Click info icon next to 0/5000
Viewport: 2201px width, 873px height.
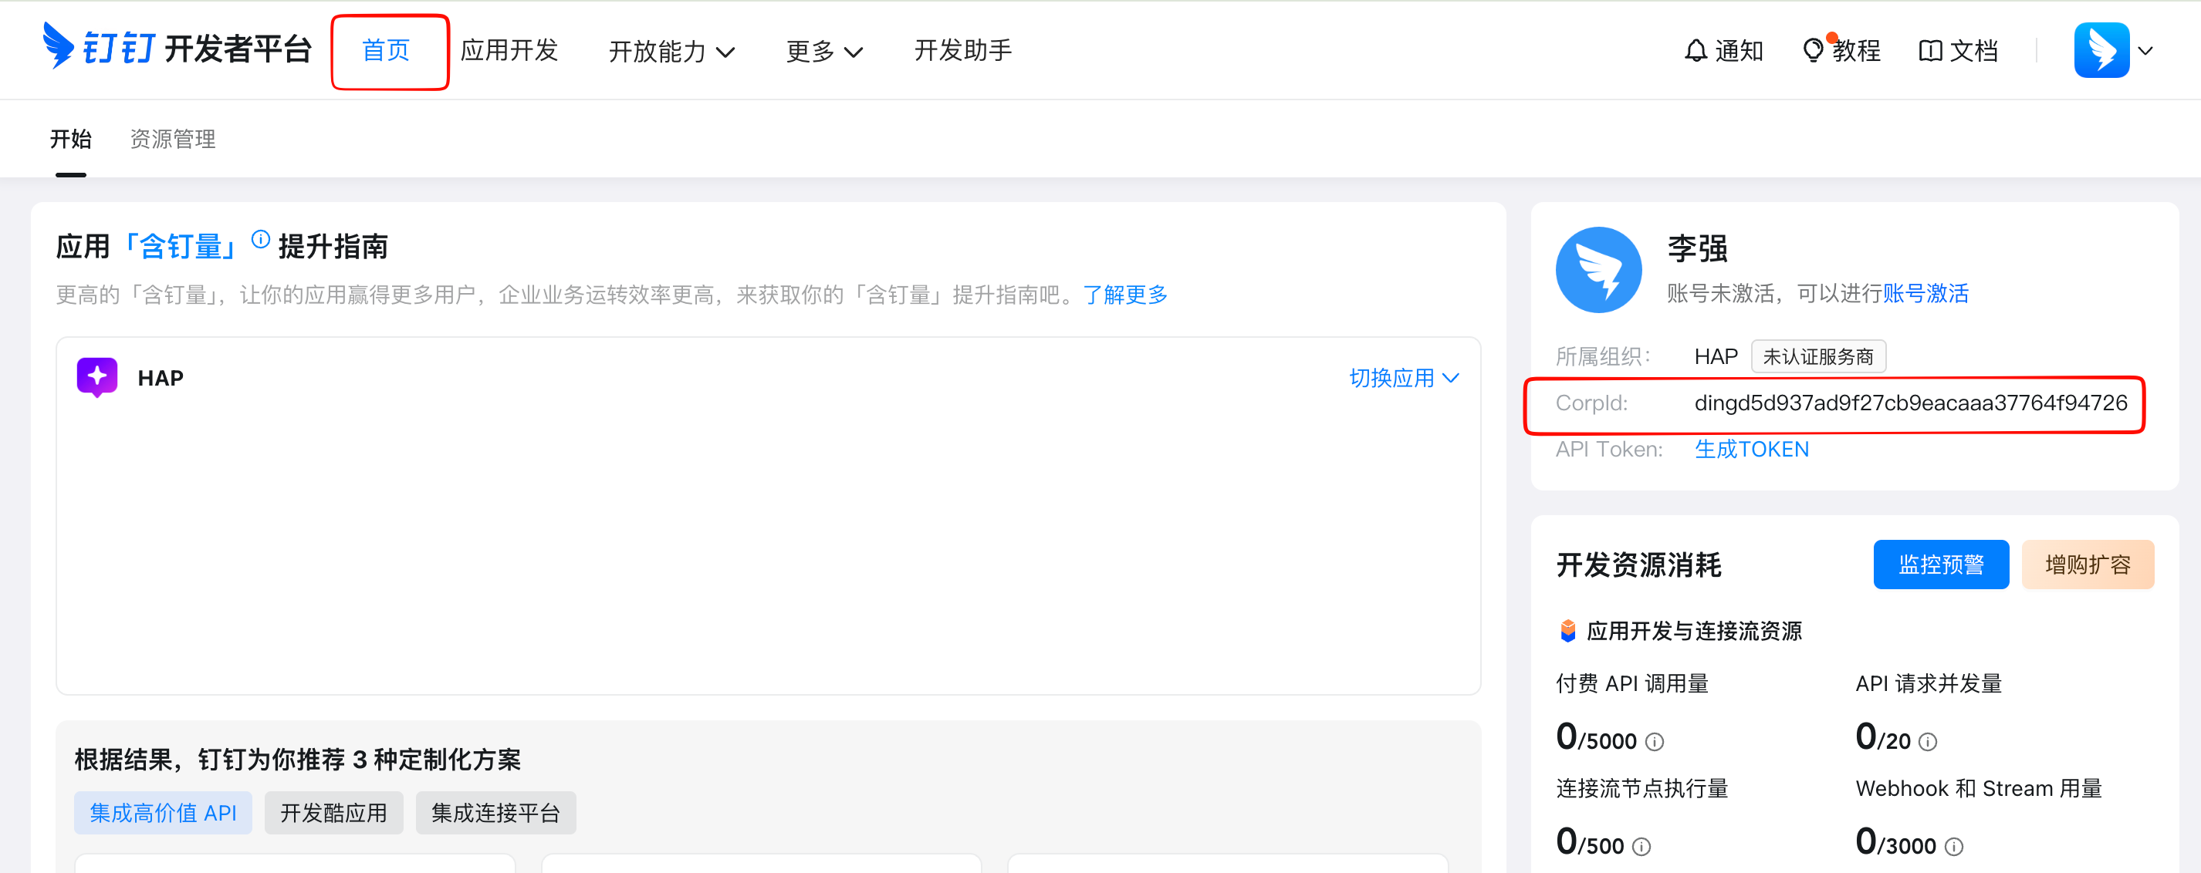1655,741
